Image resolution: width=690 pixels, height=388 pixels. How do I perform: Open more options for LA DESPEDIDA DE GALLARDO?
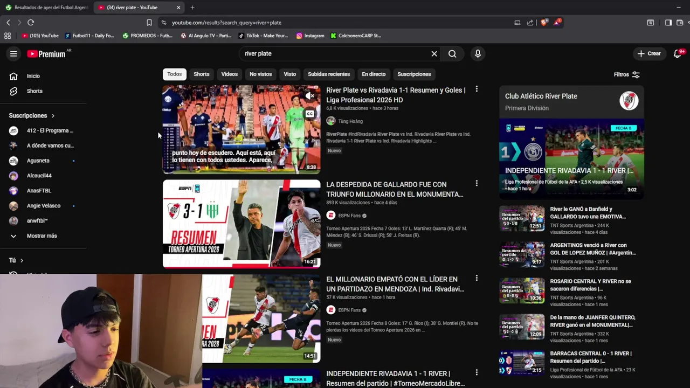click(476, 184)
